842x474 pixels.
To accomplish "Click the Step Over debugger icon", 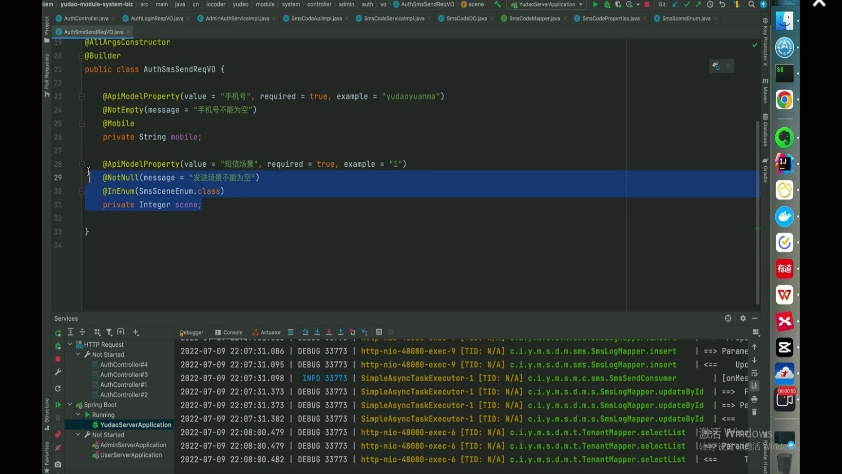I will click(x=306, y=332).
